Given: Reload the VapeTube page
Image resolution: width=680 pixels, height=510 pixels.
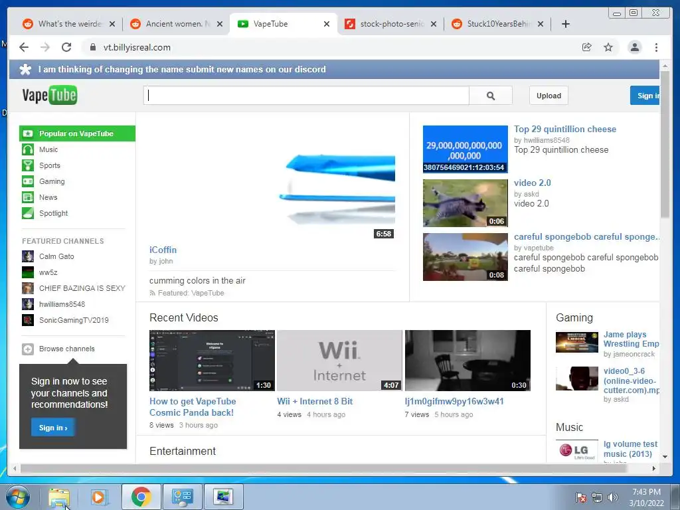Looking at the screenshot, I should [x=66, y=47].
